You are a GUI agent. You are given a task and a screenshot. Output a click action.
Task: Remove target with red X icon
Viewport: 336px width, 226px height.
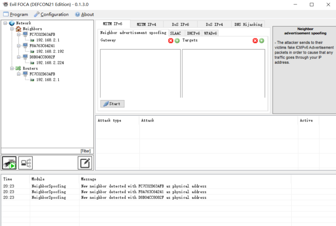pos(255,41)
